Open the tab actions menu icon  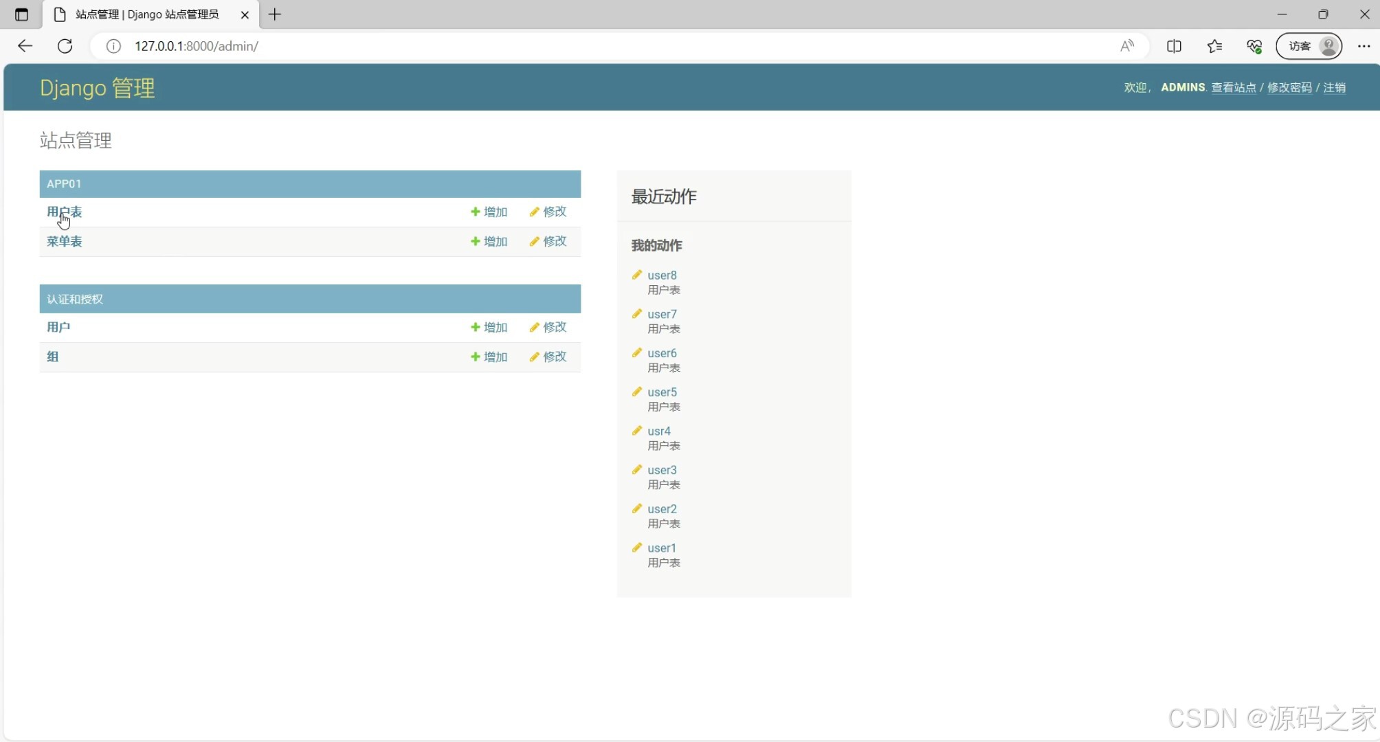[21, 14]
